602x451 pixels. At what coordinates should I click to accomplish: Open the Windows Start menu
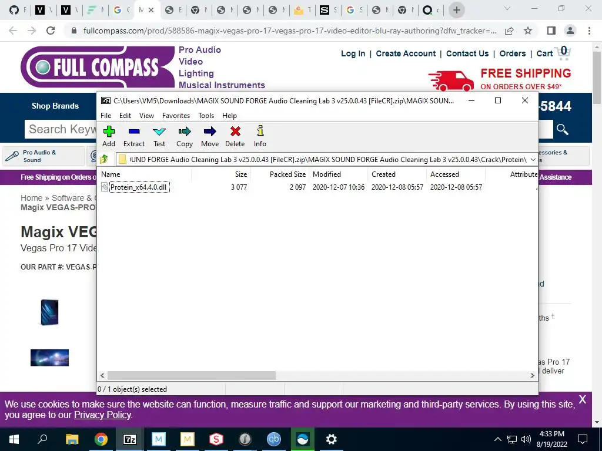14,439
